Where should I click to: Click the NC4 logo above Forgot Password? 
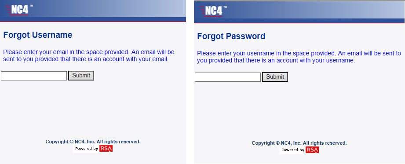point(211,11)
